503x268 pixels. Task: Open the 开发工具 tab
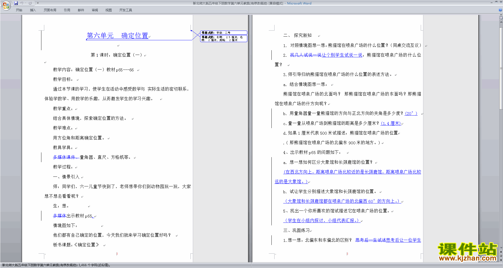[x=126, y=10]
